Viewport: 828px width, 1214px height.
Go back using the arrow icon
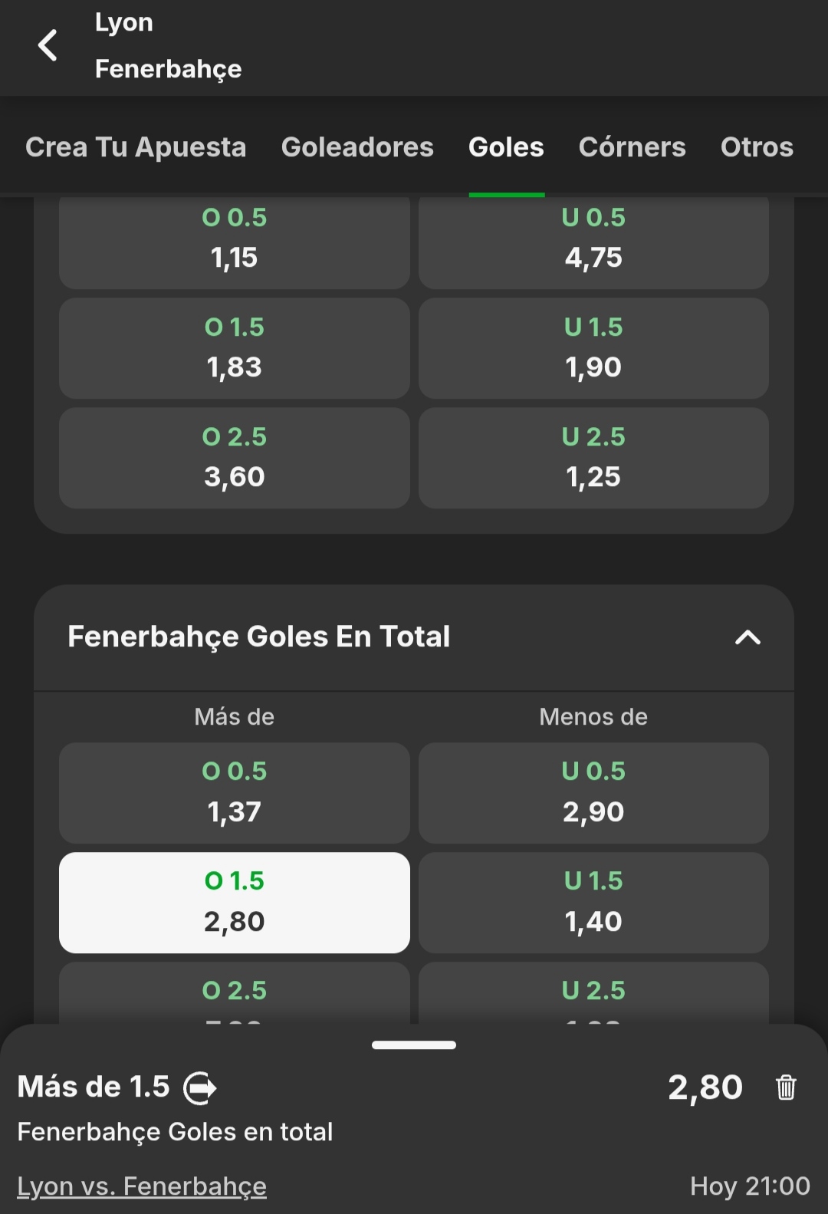point(48,45)
